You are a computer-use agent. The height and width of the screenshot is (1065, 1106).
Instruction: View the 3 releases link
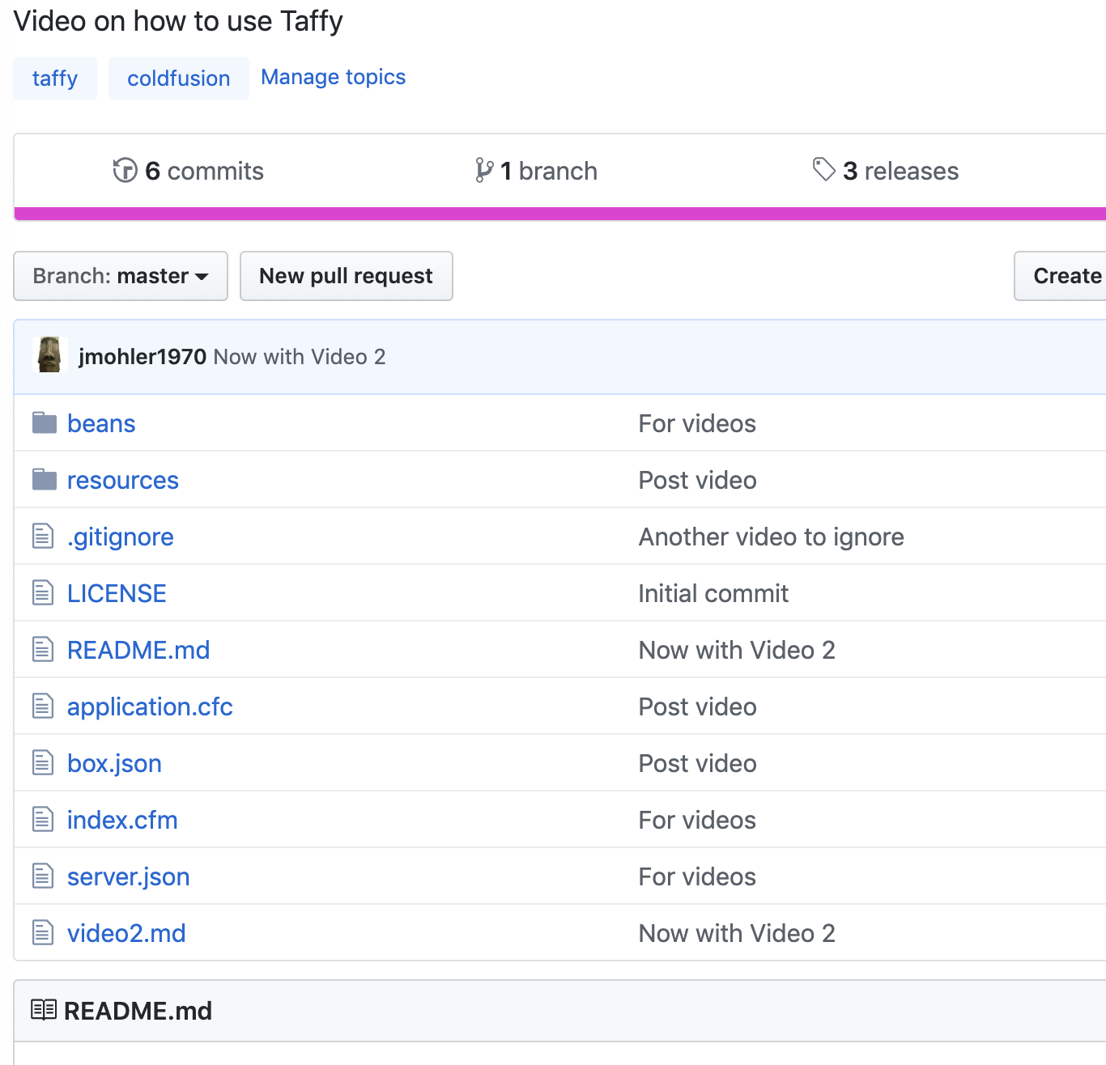coord(886,171)
